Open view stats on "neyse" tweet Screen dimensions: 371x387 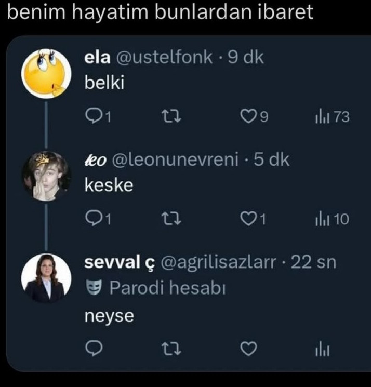click(322, 351)
